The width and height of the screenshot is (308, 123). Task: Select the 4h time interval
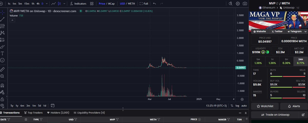point(38,4)
